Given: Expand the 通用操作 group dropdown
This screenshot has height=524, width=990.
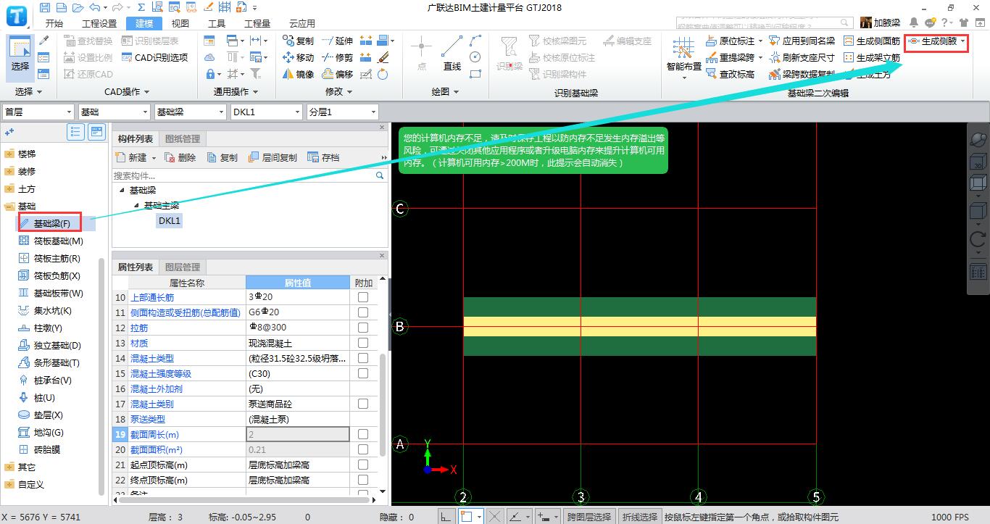Looking at the screenshot, I should pyautogui.click(x=257, y=92).
